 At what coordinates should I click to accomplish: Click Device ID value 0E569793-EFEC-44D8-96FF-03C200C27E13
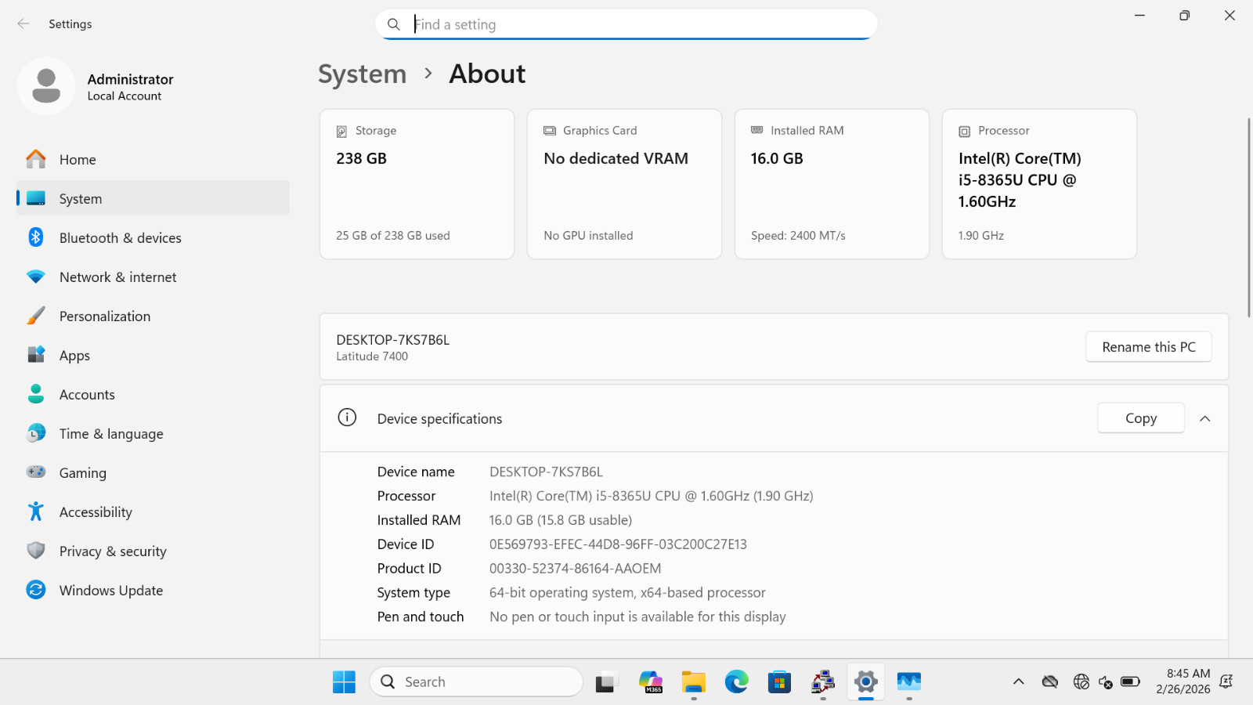click(618, 544)
